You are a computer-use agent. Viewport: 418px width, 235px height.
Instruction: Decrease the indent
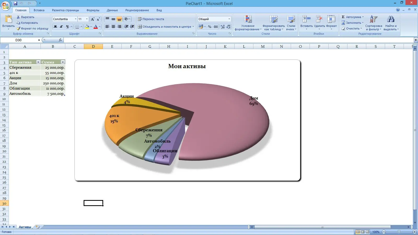click(126, 27)
